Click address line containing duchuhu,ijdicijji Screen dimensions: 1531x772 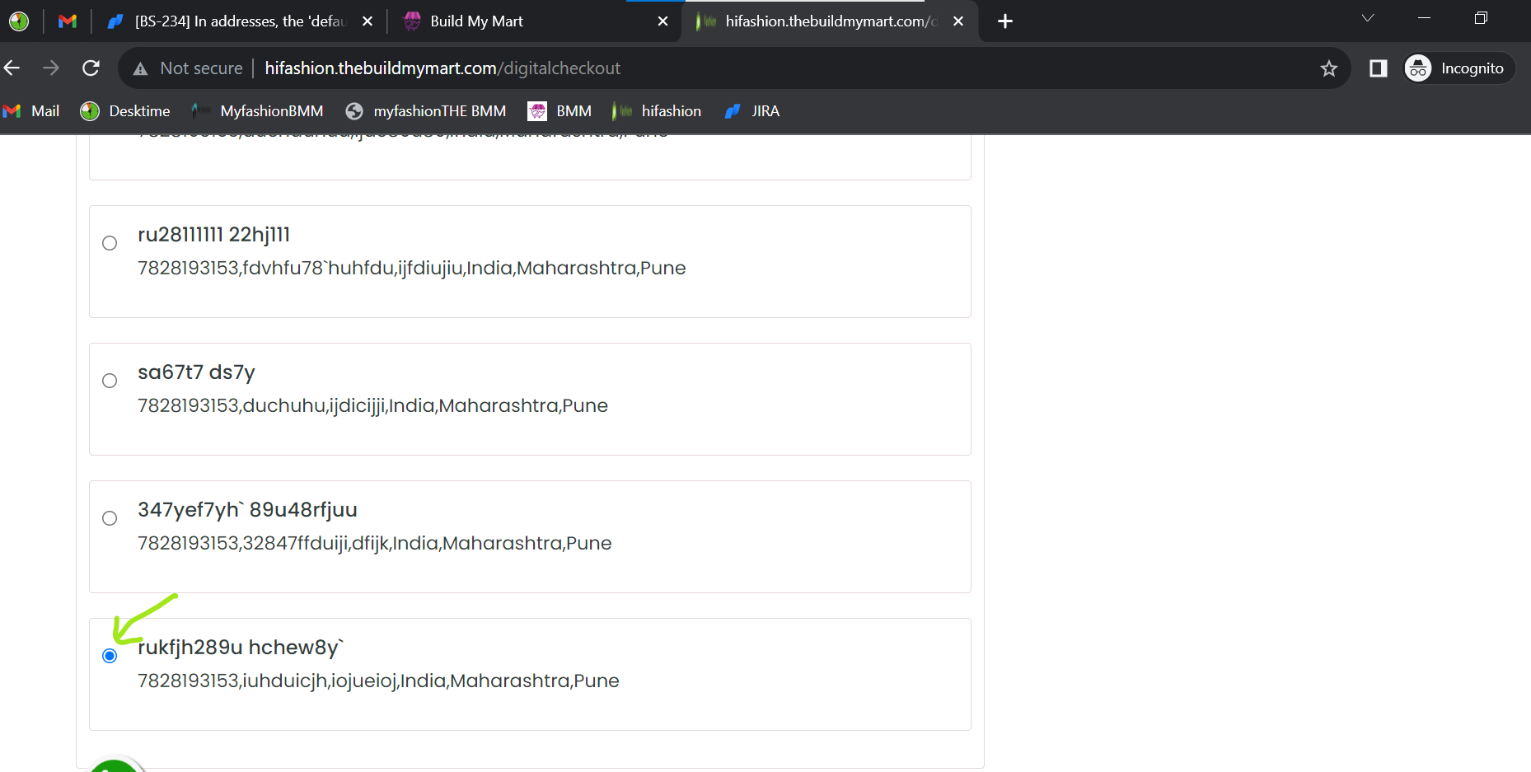(x=372, y=405)
